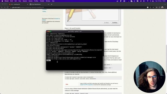Viewport: 167px width, 94px height.
Task: Open a new browser tab
Action: 52,4
